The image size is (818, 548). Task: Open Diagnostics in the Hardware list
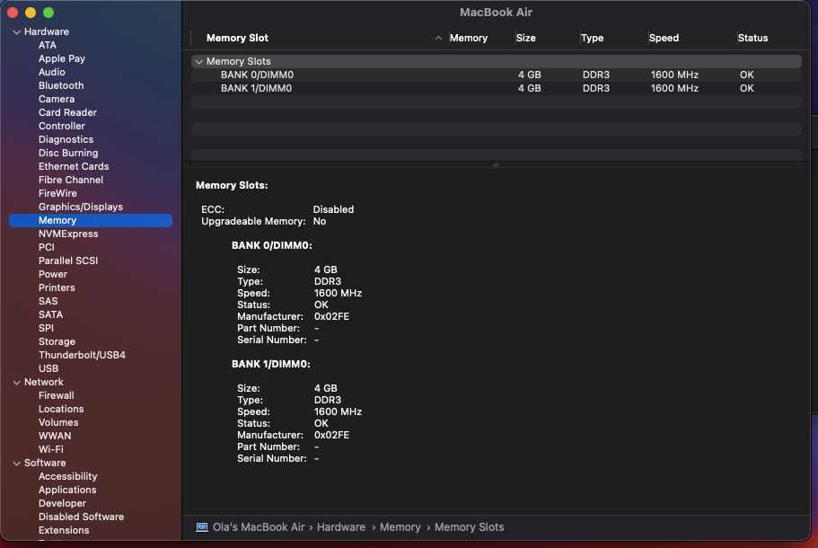coord(66,140)
